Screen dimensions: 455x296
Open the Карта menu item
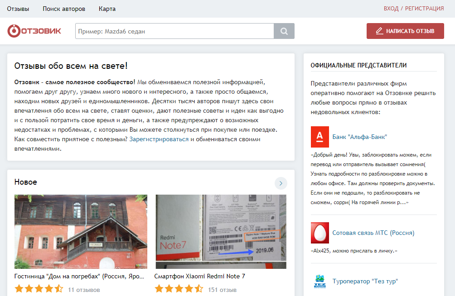pyautogui.click(x=107, y=8)
